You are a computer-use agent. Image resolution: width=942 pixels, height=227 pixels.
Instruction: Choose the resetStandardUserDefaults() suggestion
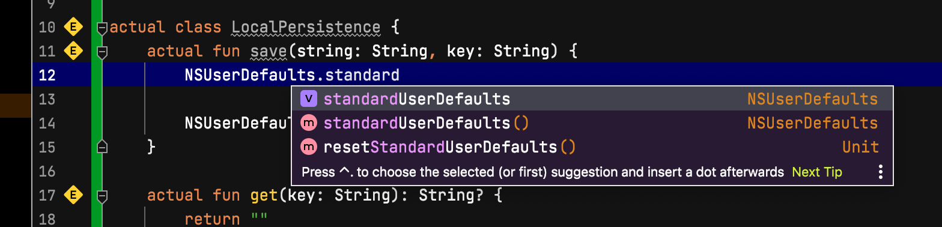point(592,147)
